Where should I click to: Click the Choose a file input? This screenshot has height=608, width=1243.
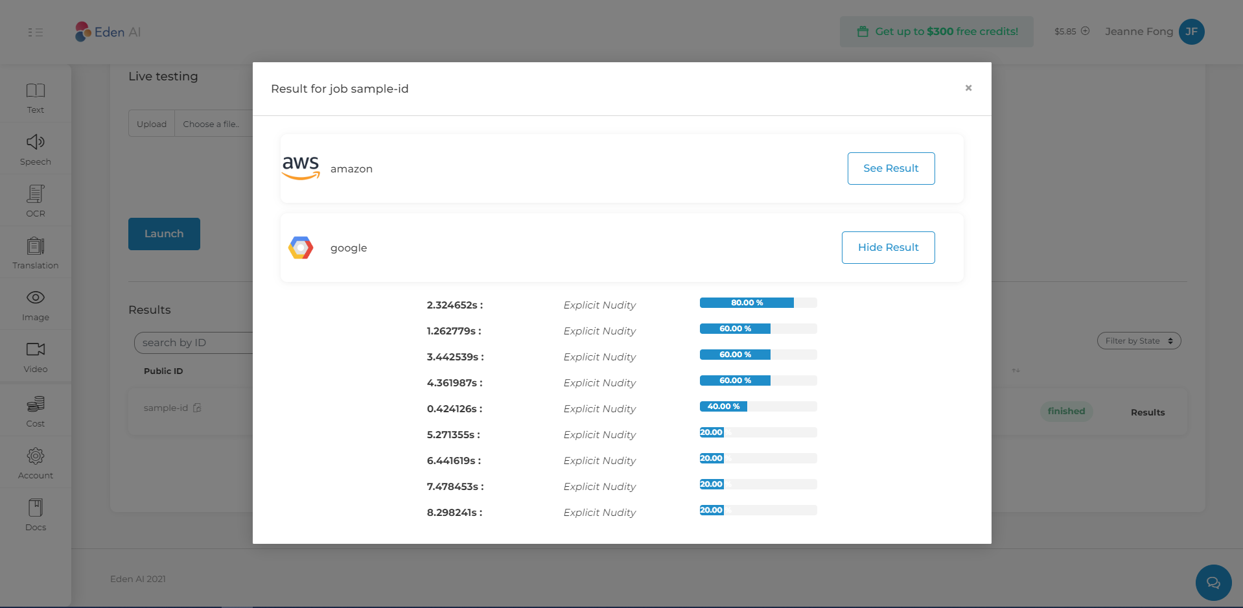pos(213,124)
